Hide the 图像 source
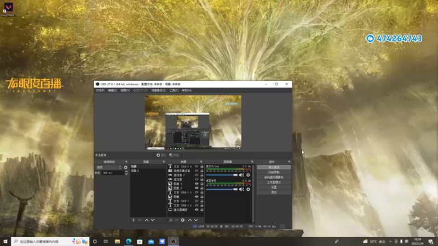438x246 pixels. point(197,197)
